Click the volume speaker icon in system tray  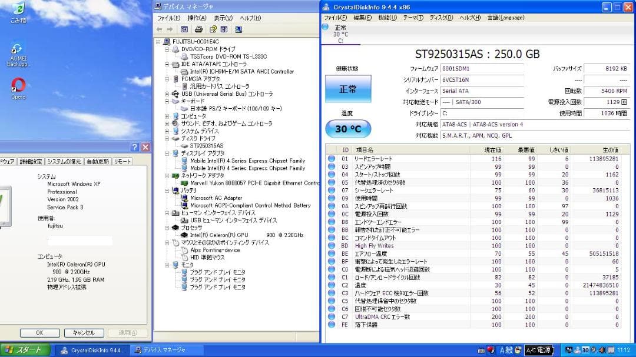tap(602, 350)
